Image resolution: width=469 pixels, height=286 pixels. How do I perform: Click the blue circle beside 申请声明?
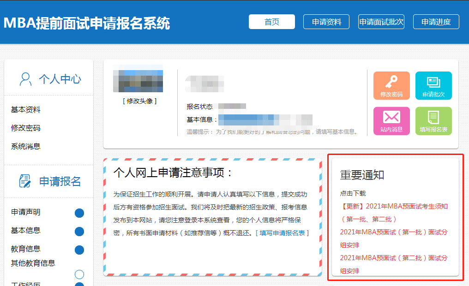tap(79, 213)
